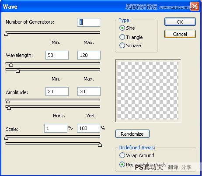This screenshot has height=176, width=202.
Task: Click the Type group label
Action: click(x=125, y=20)
